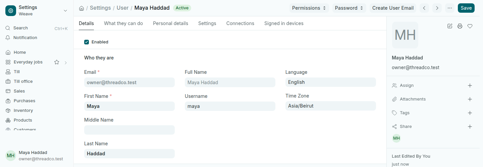The width and height of the screenshot is (483, 167).
Task: Click the Sales icon in the sidebar
Action: coord(8,91)
